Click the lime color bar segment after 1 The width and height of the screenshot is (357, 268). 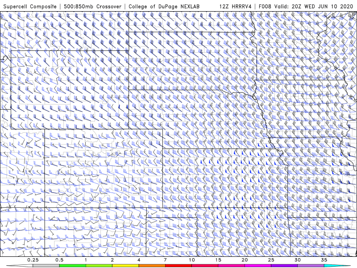pyautogui.click(x=99, y=266)
